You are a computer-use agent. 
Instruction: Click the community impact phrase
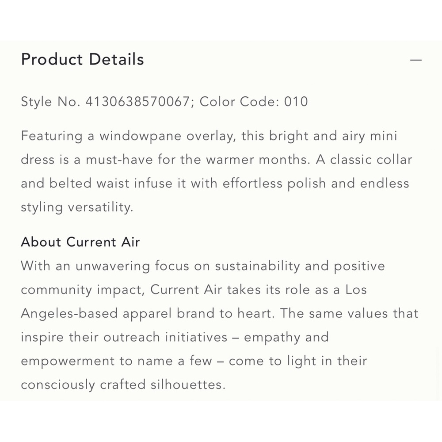(83, 290)
